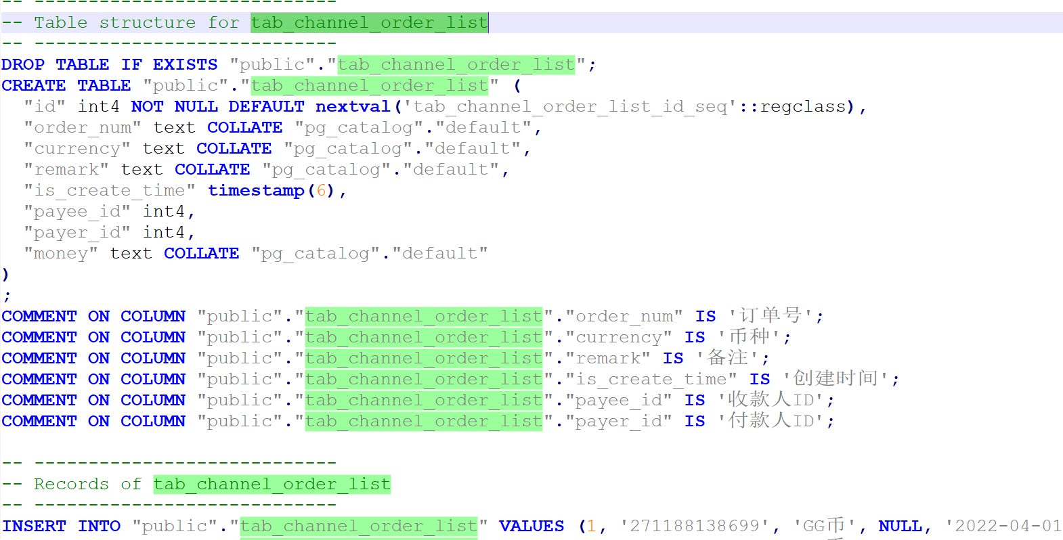The width and height of the screenshot is (1063, 540).
Task: Click the INSERT keyword
Action: pyautogui.click(x=34, y=526)
